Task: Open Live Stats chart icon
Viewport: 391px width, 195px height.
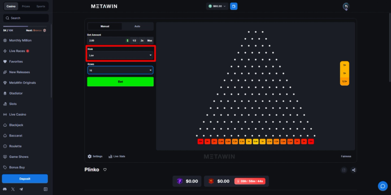Action: 110,156
